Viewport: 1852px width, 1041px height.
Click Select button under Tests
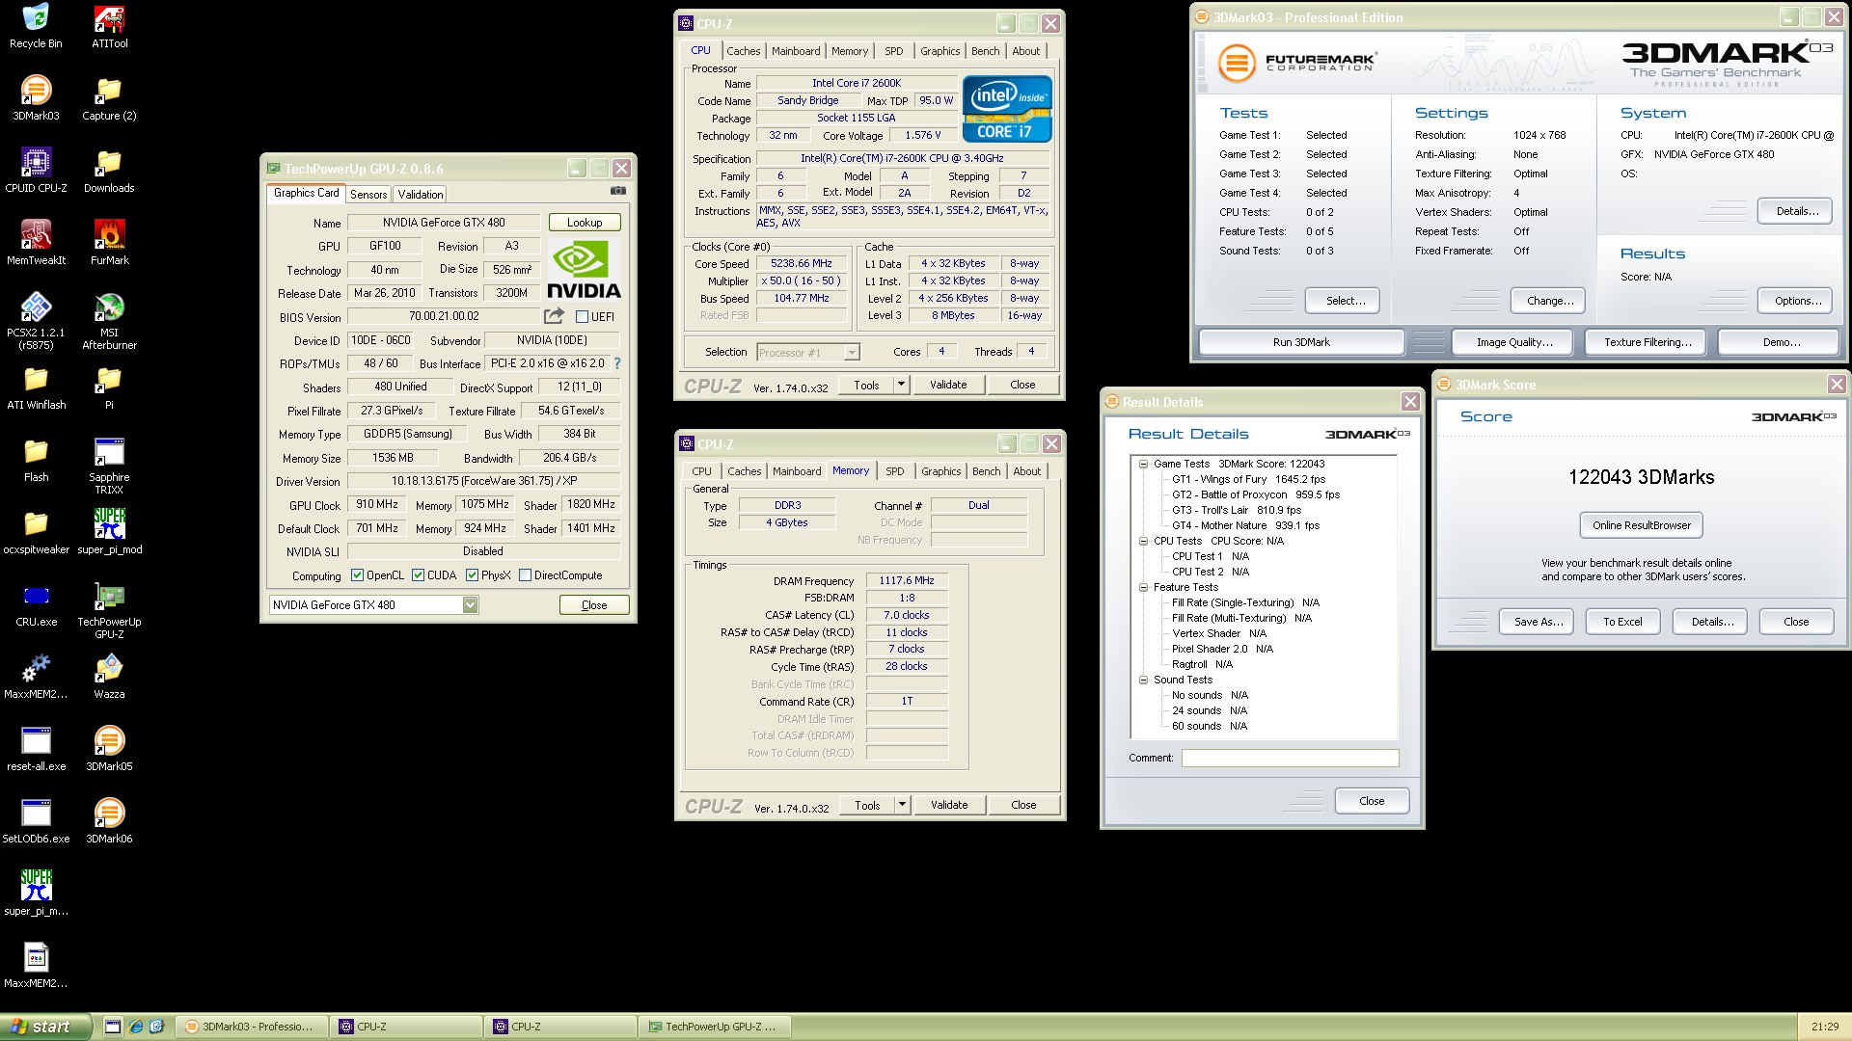1345,301
